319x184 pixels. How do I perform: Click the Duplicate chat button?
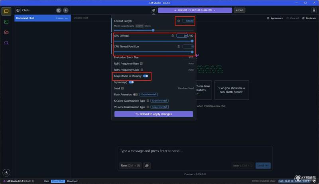(x=309, y=18)
